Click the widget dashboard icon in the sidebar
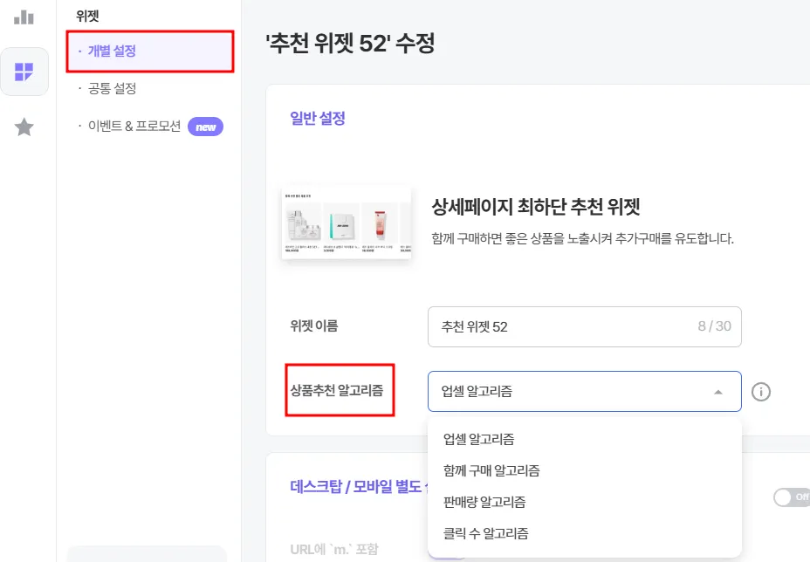This screenshot has width=810, height=562. [x=24, y=72]
